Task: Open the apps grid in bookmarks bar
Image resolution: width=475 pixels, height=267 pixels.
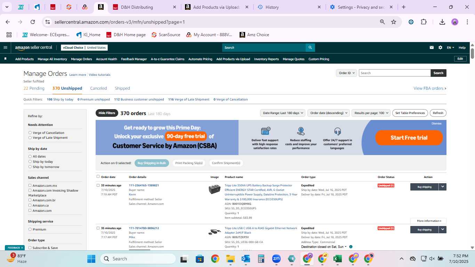Action: coord(9,35)
